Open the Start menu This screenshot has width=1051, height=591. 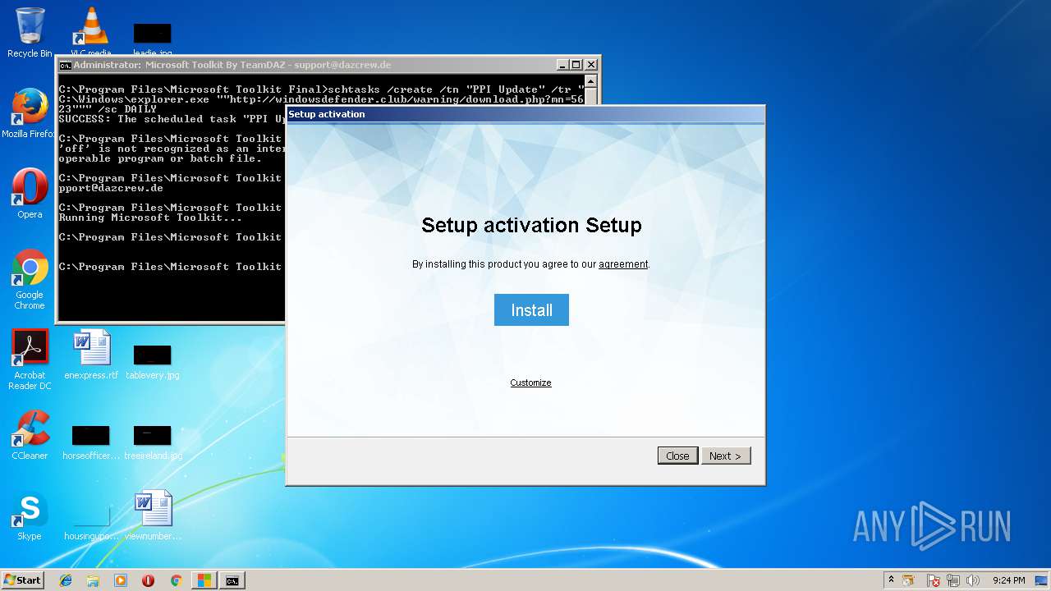pos(23,580)
